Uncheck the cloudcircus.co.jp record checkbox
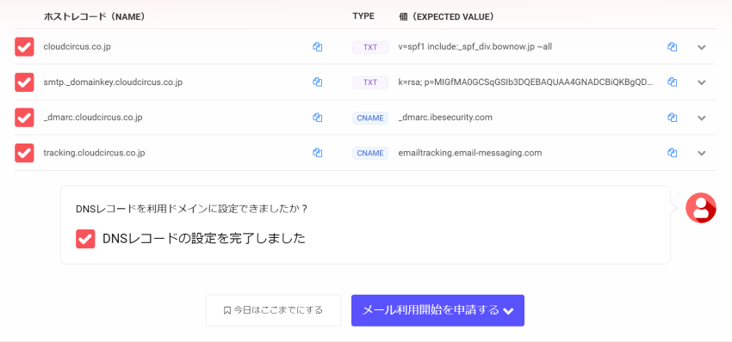 pos(24,47)
